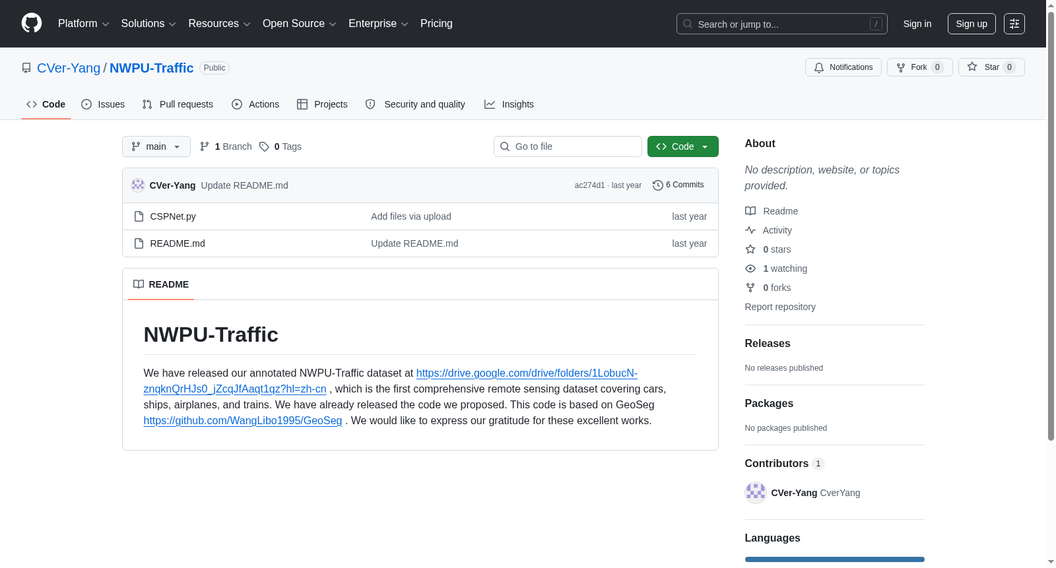The width and height of the screenshot is (1056, 568).
Task: View the 1 Branch list
Action: [226, 146]
